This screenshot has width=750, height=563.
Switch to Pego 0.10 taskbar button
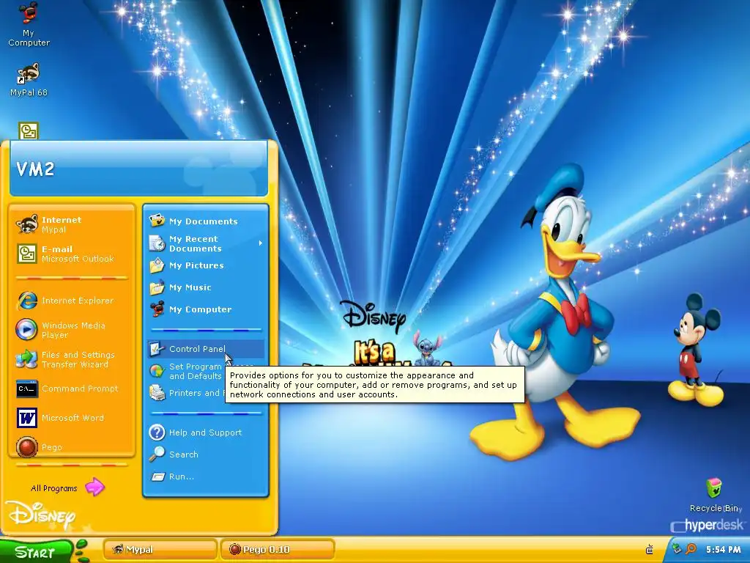point(278,550)
